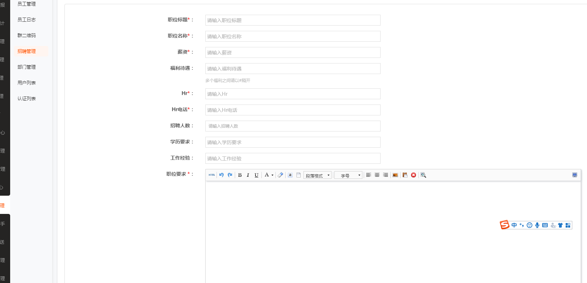Click the font color A swatch
Image resolution: width=587 pixels, height=283 pixels.
(x=267, y=175)
